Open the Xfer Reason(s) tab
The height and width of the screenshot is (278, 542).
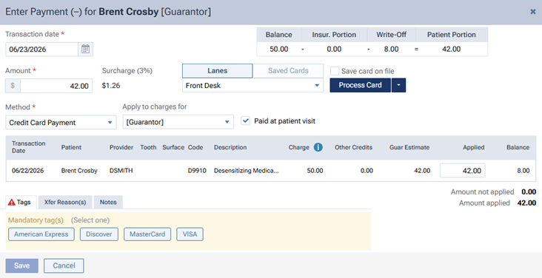(65, 203)
